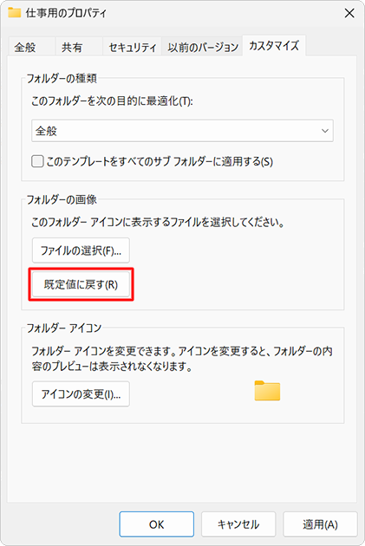
Task: Click the 適用(A) button
Action: (x=320, y=524)
